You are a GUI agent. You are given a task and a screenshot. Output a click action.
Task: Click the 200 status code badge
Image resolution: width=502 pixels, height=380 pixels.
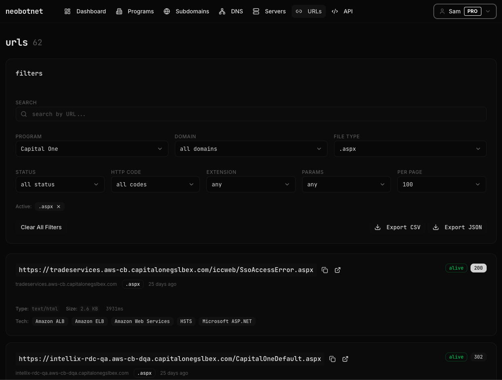pos(478,268)
